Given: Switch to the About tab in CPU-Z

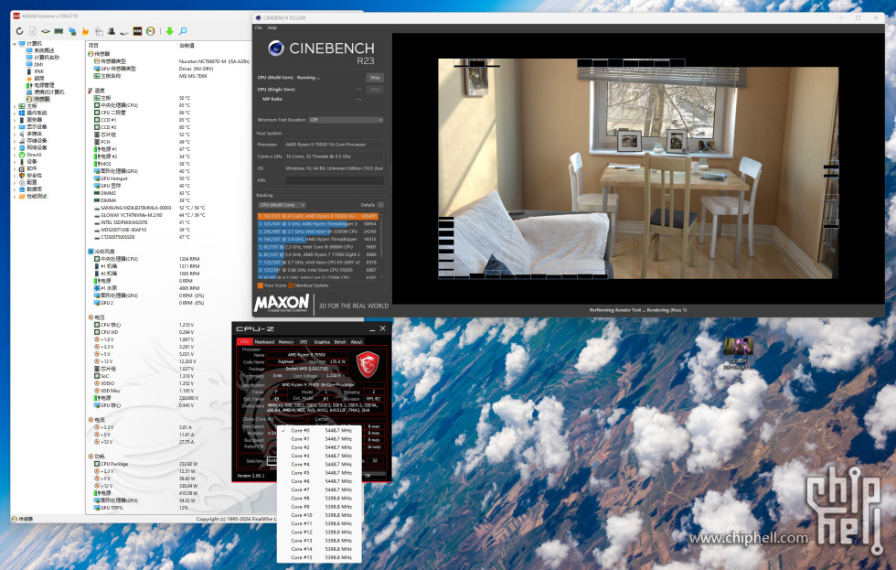Looking at the screenshot, I should pyautogui.click(x=357, y=342).
